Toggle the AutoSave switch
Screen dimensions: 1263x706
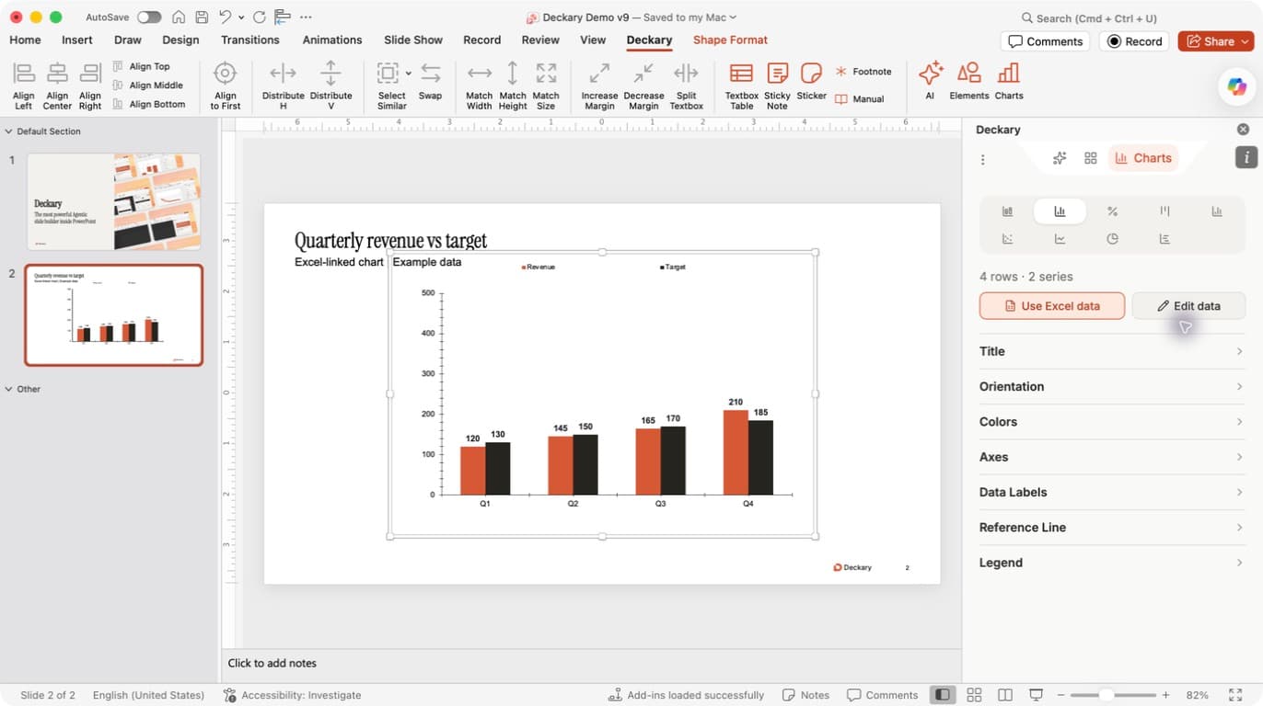149,17
